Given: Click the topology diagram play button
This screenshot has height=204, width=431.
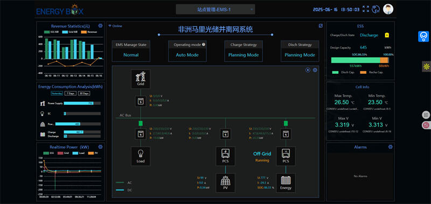Looking at the screenshot, I should pos(308,70).
